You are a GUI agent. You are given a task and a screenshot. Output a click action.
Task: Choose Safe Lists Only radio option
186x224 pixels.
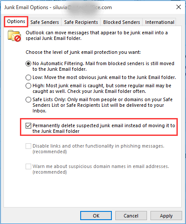[x=28, y=99]
